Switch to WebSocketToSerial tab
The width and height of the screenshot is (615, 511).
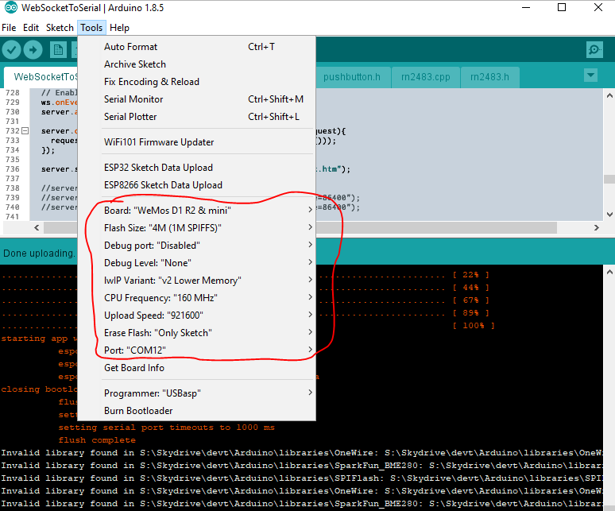point(41,77)
